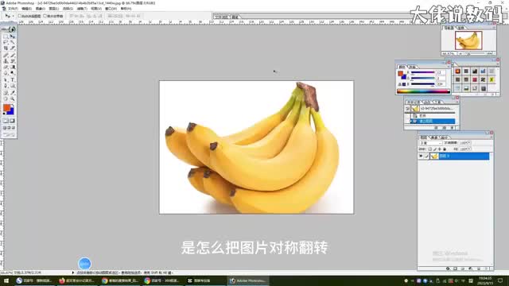
Task: Select the Eyedropper tool
Action: click(x=13, y=92)
